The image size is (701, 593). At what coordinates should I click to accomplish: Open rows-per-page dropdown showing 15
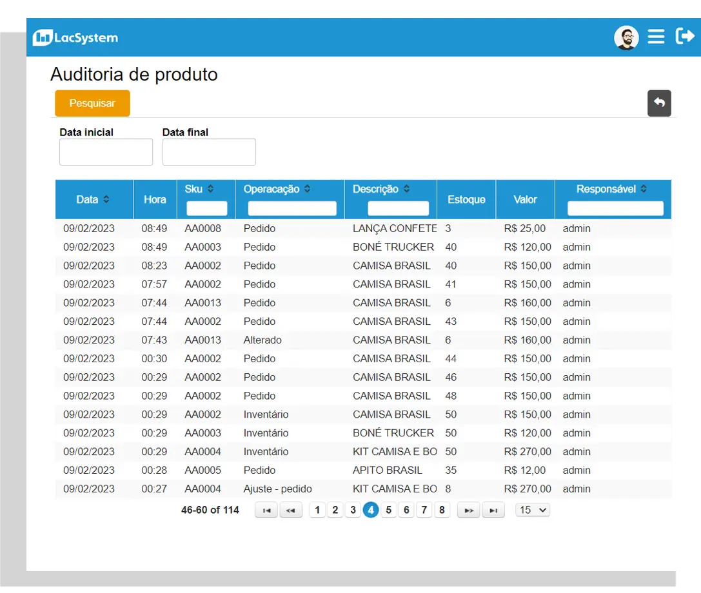(533, 510)
